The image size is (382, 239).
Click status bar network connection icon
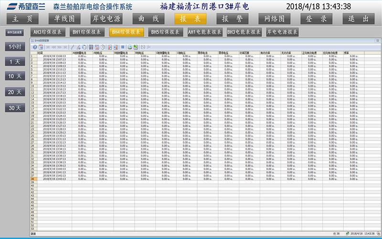click(x=347, y=234)
